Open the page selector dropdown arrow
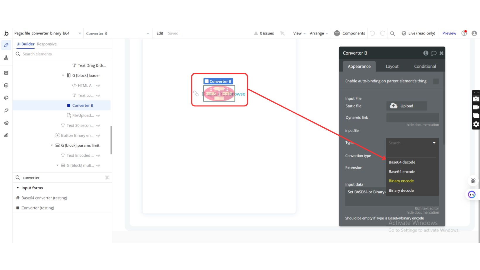 coord(80,33)
